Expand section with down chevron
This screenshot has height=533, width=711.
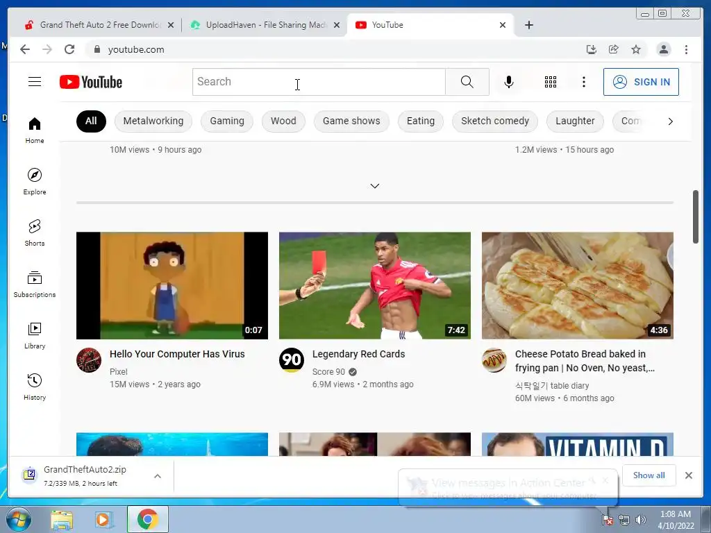[374, 186]
